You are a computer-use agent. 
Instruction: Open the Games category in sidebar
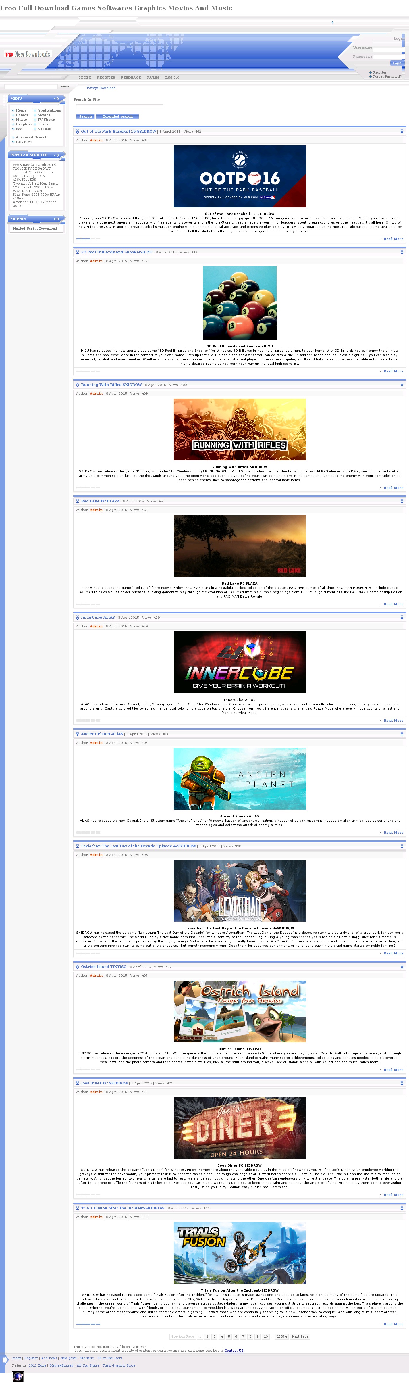22,115
